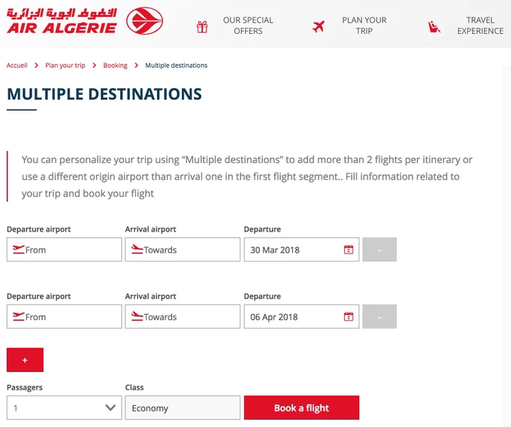Add another flight with the plus button
This screenshot has width=511, height=427.
[x=25, y=360]
